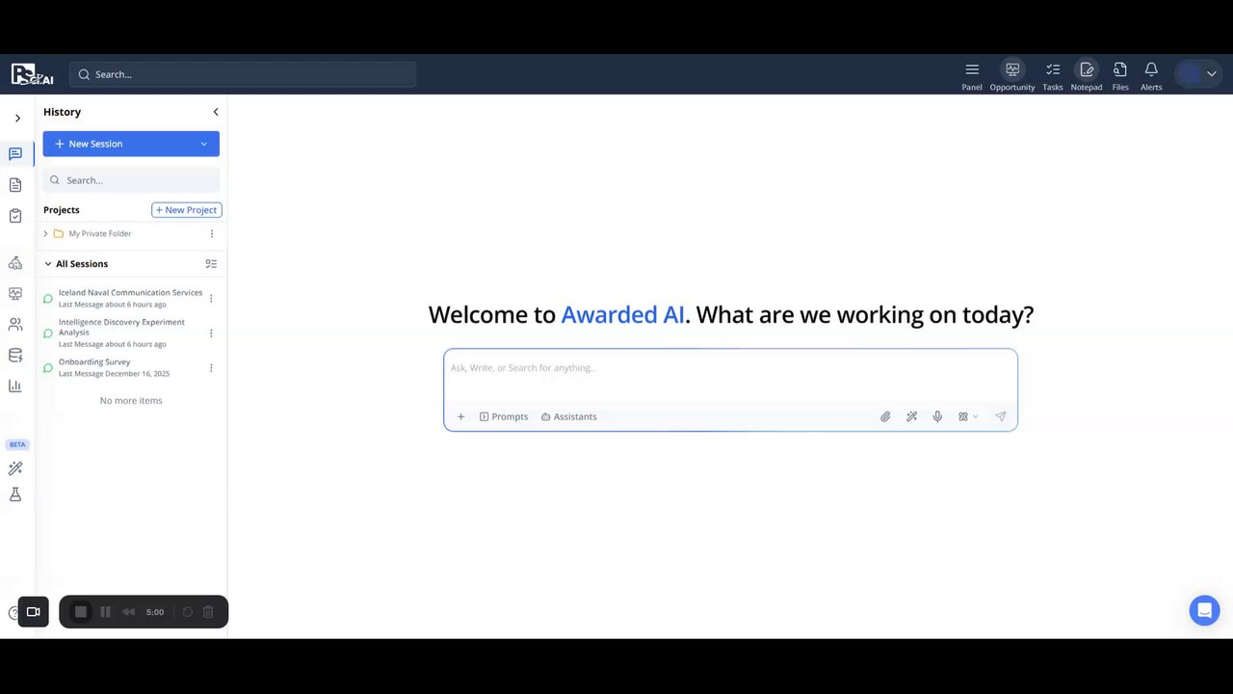
Task: Open the support chat bubble
Action: click(1204, 610)
